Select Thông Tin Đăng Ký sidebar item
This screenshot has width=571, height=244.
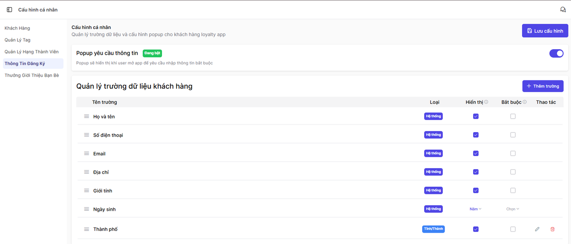tap(33, 64)
